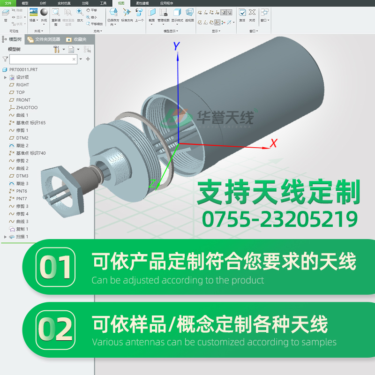The height and width of the screenshot is (375, 375).
Task: Toggle point symbol display in the Display group
Action: coord(211,13)
